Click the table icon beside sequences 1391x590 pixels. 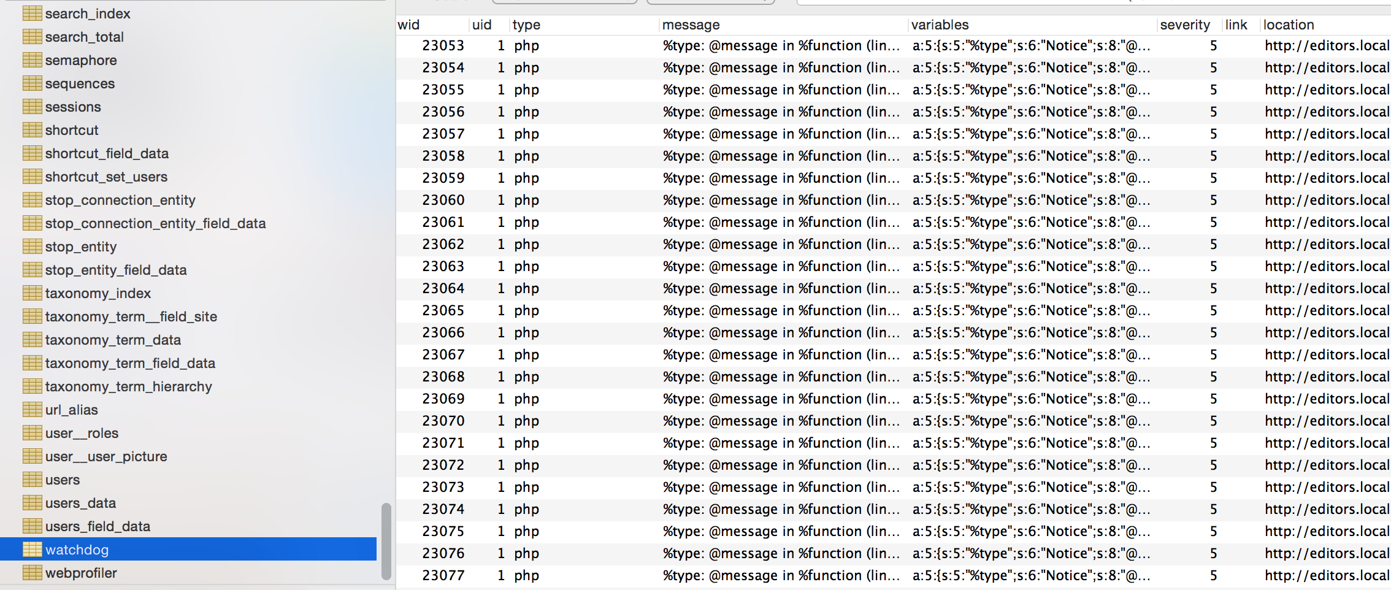point(33,83)
